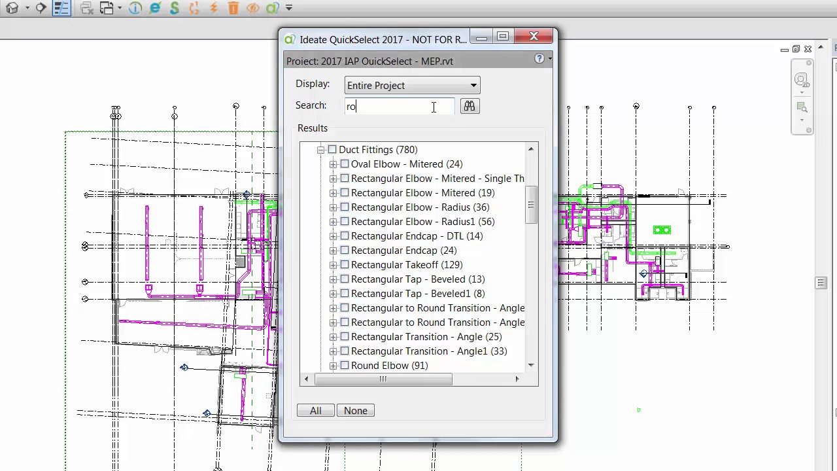Click into the Search input field
The width and height of the screenshot is (837, 471).
(x=400, y=106)
